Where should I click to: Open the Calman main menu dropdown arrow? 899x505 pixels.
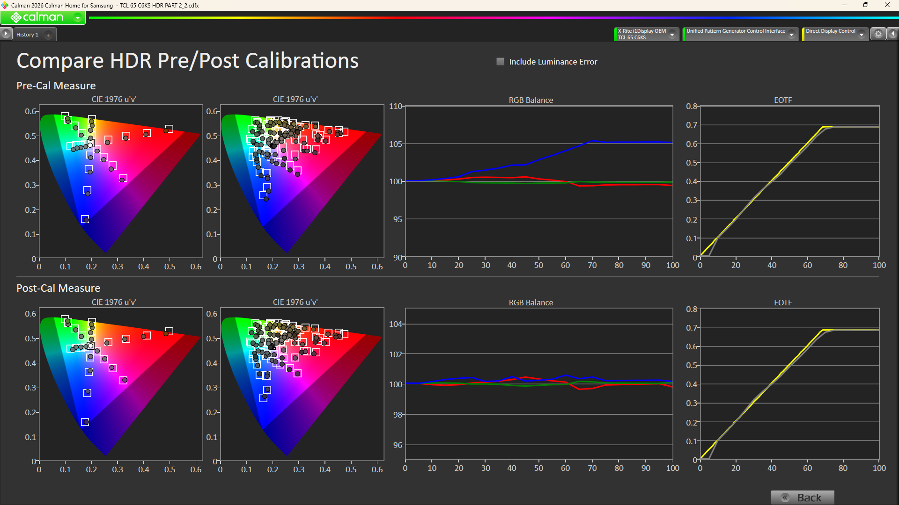pyautogui.click(x=78, y=18)
